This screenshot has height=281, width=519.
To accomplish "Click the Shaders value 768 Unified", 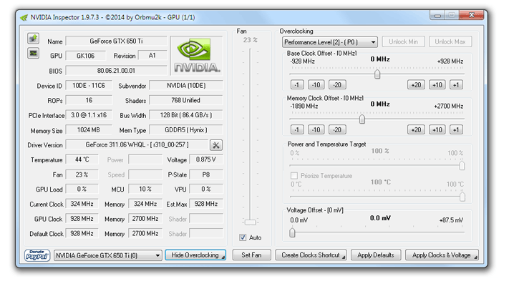I will [x=186, y=100].
